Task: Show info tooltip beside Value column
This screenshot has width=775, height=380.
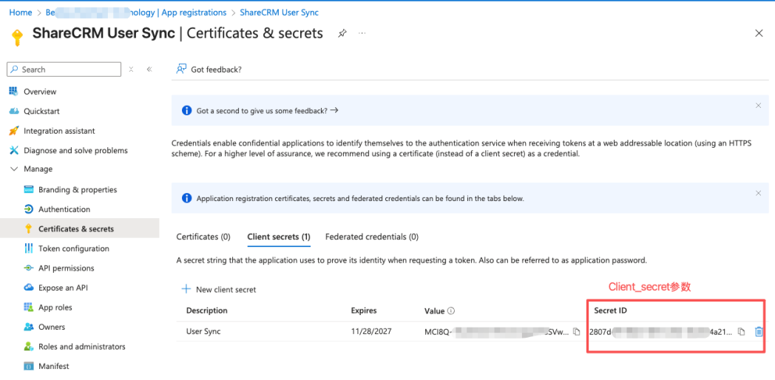Action: (x=451, y=311)
